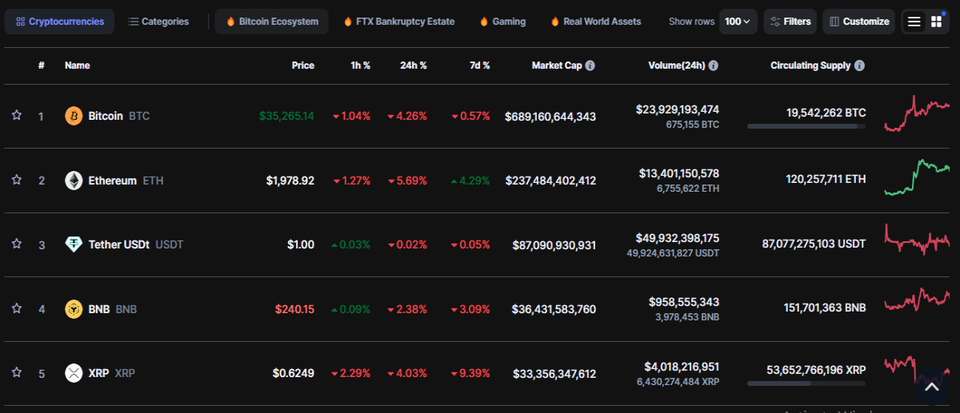Mark BNB as favorite with star

tap(16, 308)
